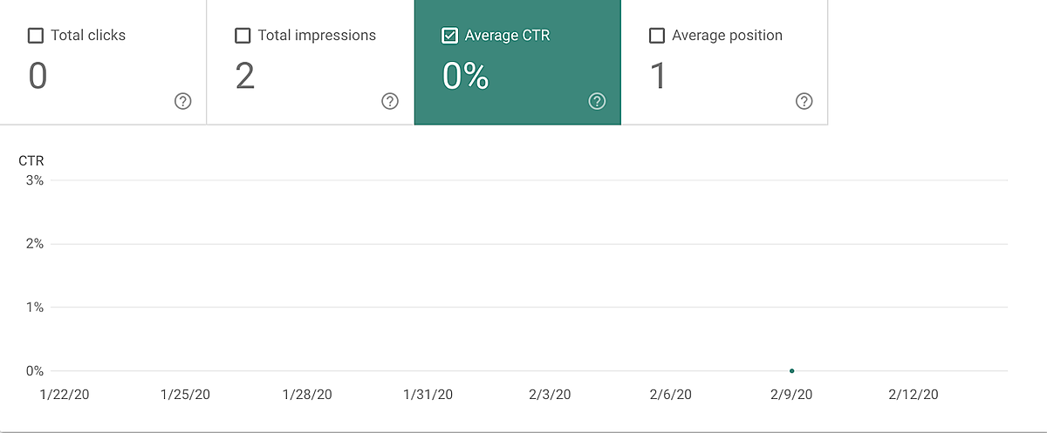
Task: Tick the Total impressions checkbox
Action: pyautogui.click(x=243, y=36)
